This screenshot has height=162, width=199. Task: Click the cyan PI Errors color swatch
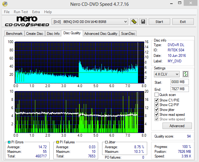click(9, 142)
